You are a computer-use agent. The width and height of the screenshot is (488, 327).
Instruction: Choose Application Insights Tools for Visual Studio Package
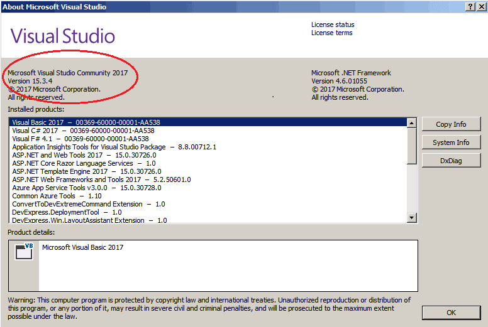tap(114, 147)
